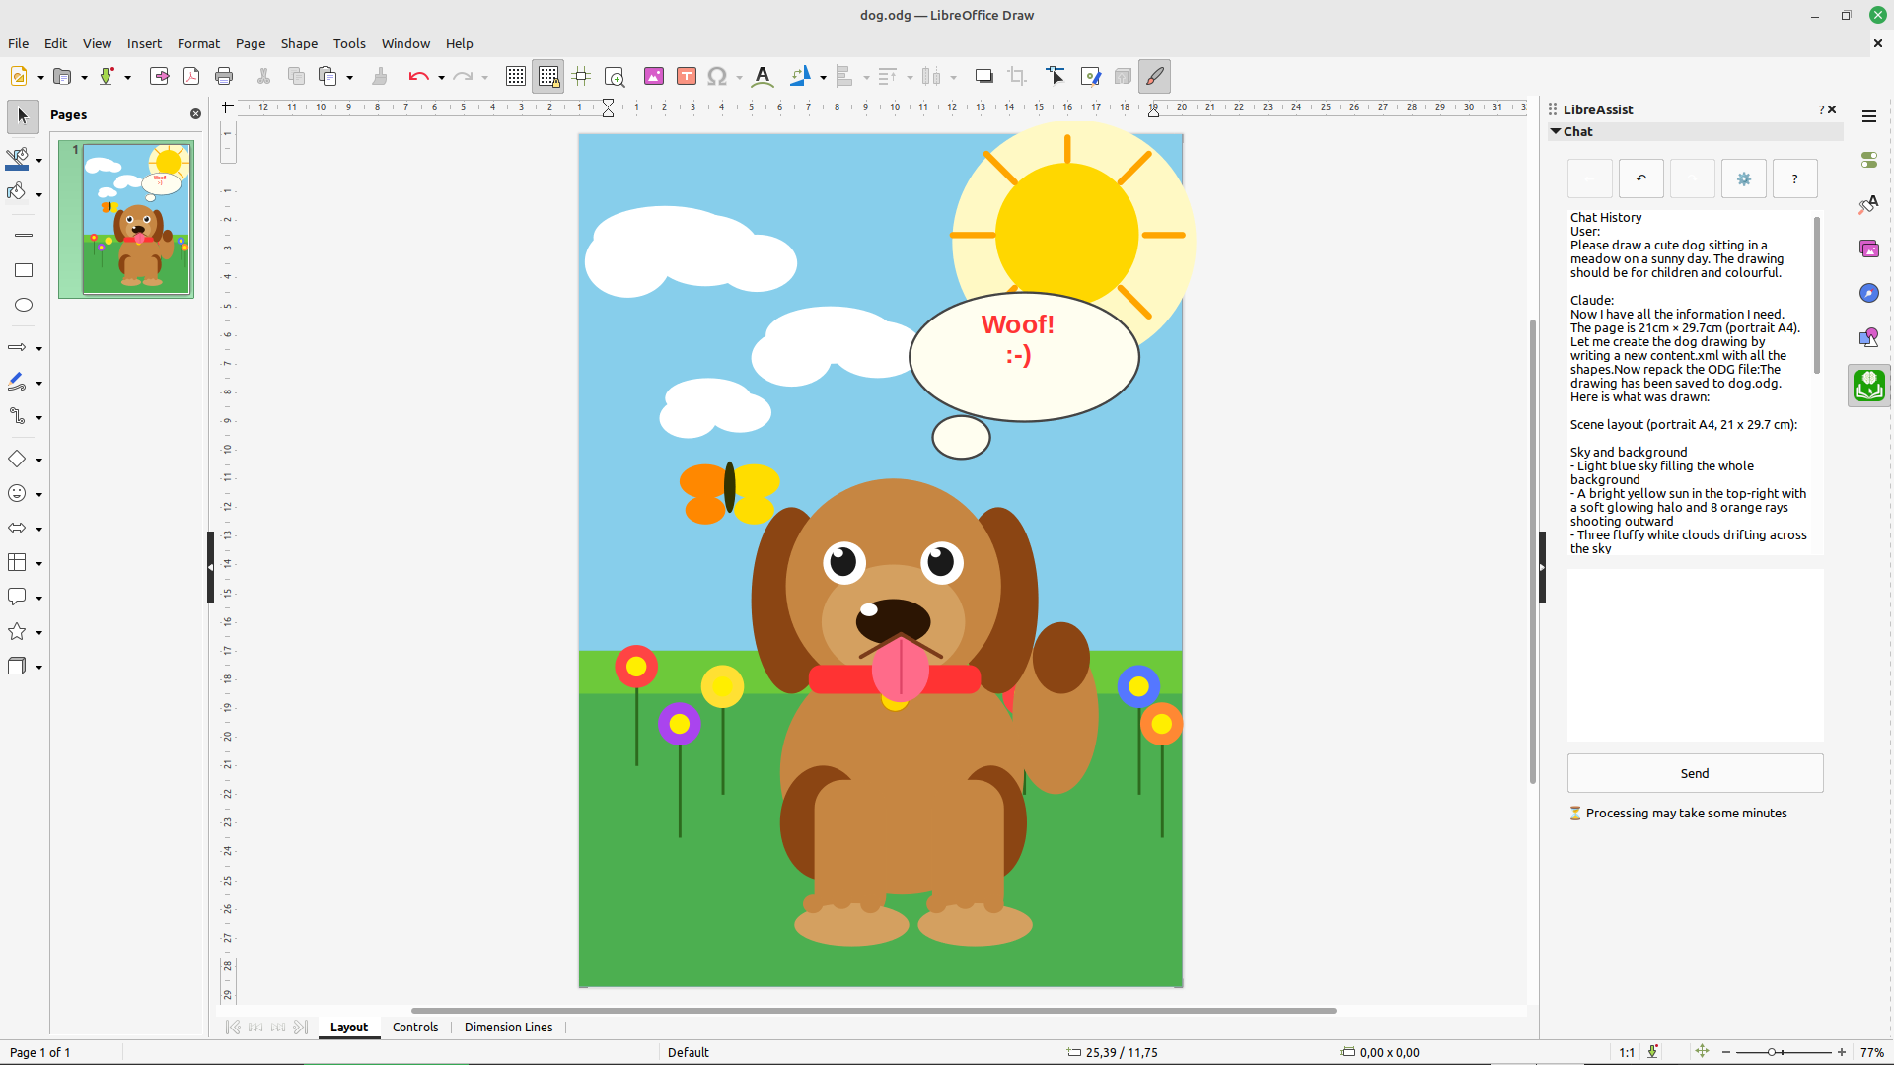Viewport: 1894px width, 1065px height.
Task: Select the Rectangle drawing tool
Action: pos(24,270)
